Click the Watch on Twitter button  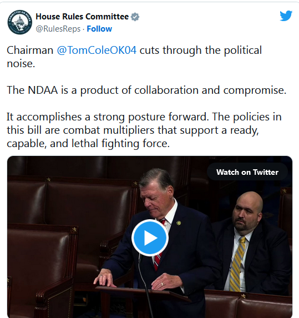click(247, 172)
